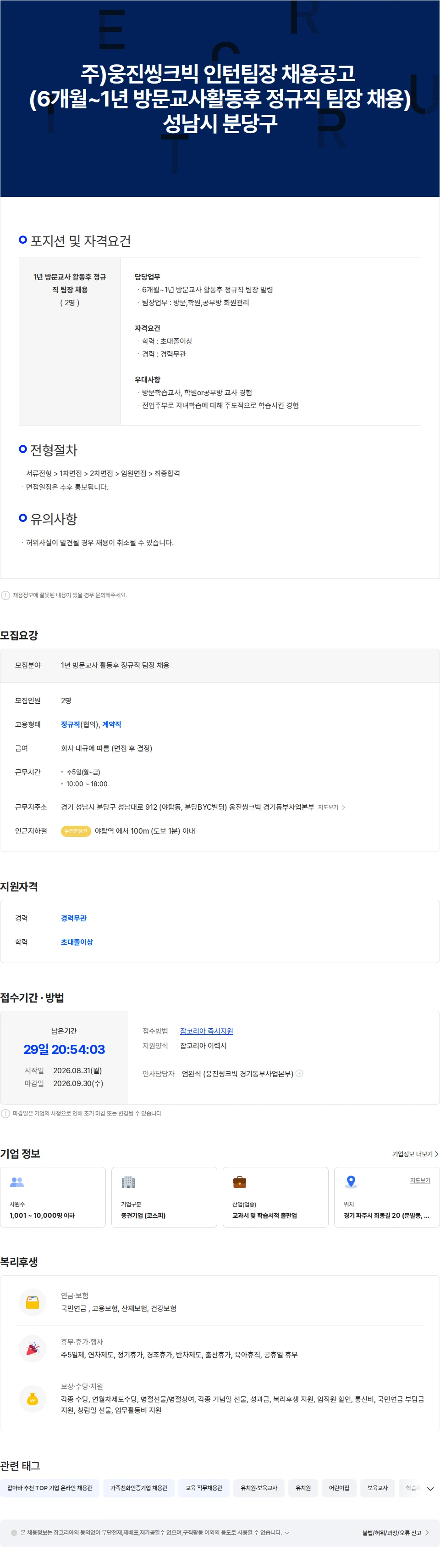
Task: Click the 위치 map pin icon
Action: pos(351,1182)
